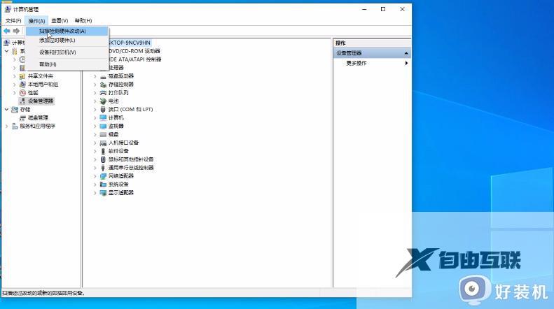Click 更多操作 in the actions pane
The height and width of the screenshot is (309, 554).
[356, 63]
